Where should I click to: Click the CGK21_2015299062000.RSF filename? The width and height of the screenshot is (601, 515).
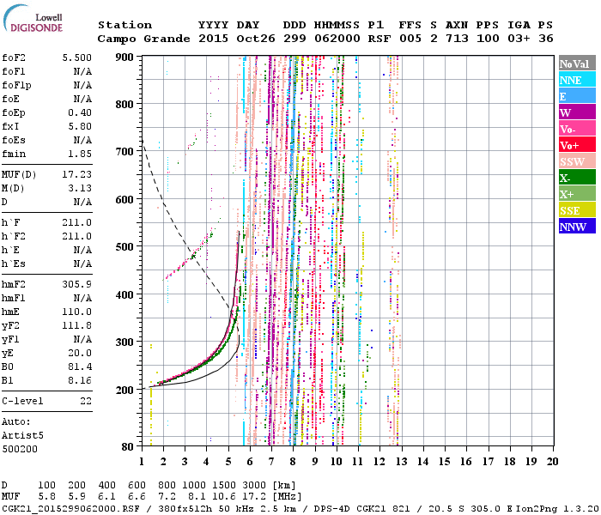tap(70, 509)
